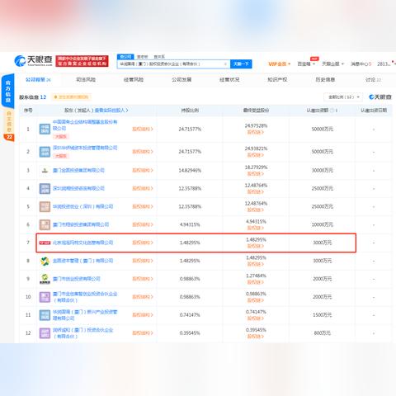Open the shareholder company name in row 9

point(76,279)
